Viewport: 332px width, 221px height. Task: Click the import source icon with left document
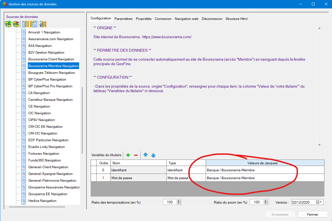pos(26,24)
